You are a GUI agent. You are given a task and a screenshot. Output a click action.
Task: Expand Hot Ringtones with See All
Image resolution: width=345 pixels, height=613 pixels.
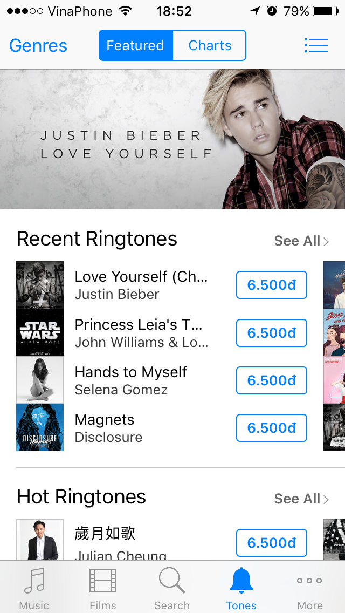click(301, 499)
